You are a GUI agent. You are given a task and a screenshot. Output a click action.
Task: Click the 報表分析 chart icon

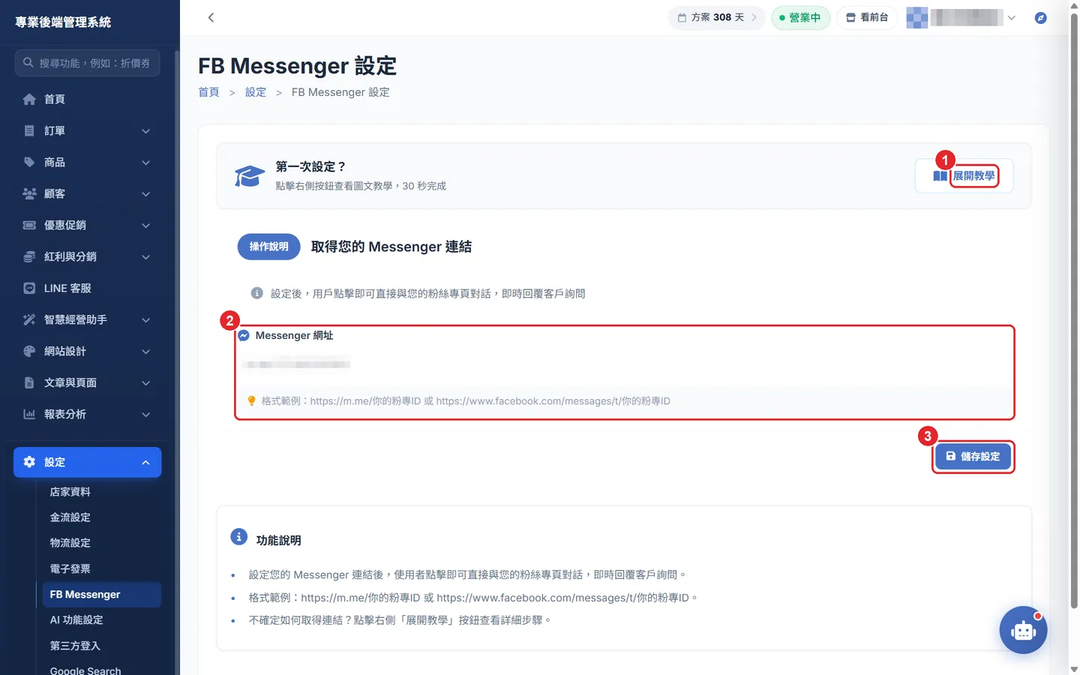click(29, 414)
